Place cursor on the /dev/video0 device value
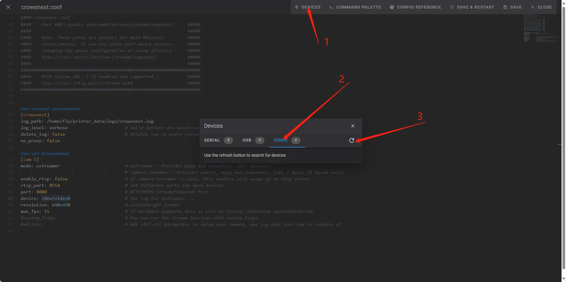This screenshot has width=566, height=282. pyautogui.click(x=56, y=198)
